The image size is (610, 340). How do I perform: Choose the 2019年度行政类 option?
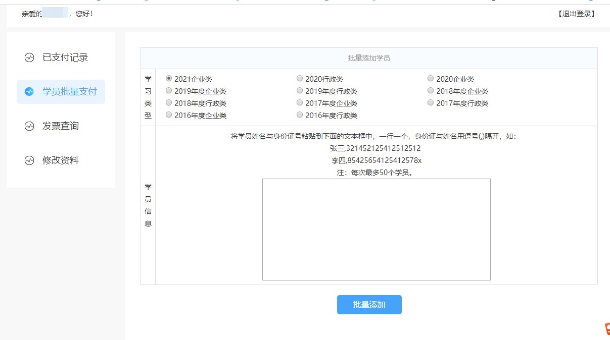click(300, 91)
